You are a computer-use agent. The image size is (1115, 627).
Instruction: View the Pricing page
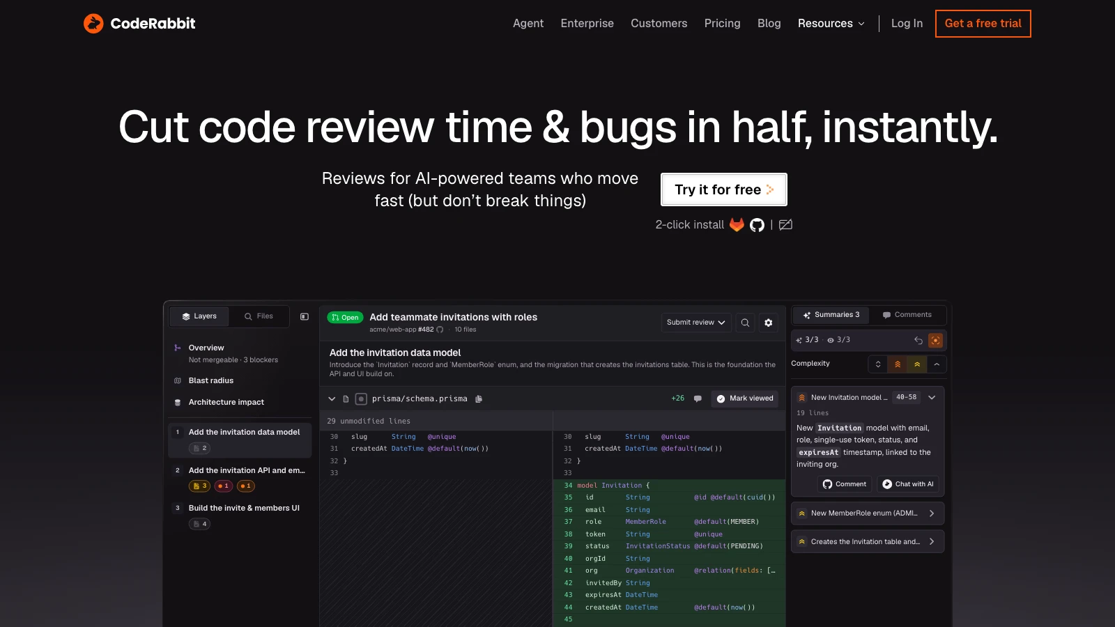(x=723, y=24)
